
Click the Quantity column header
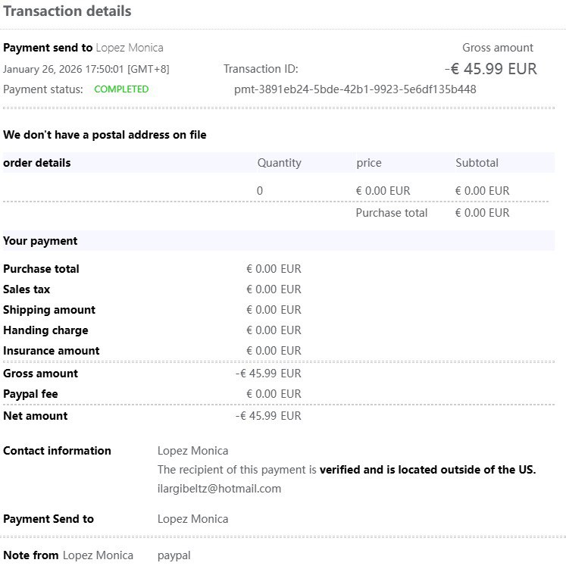[279, 163]
